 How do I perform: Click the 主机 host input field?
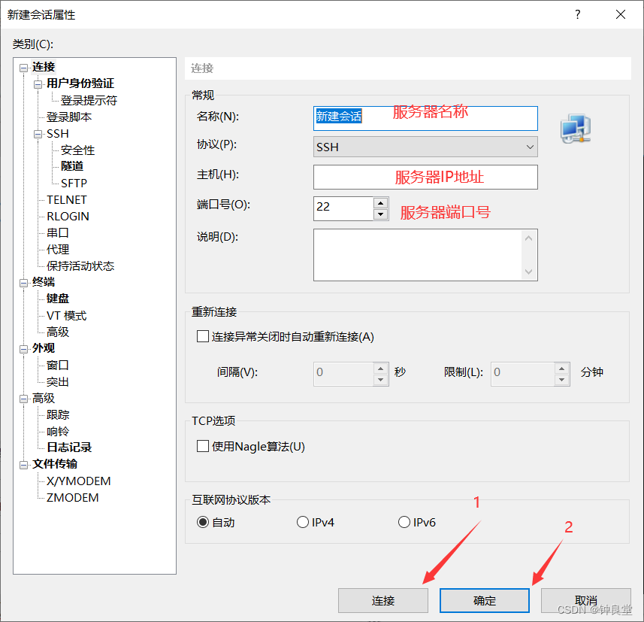(x=425, y=177)
